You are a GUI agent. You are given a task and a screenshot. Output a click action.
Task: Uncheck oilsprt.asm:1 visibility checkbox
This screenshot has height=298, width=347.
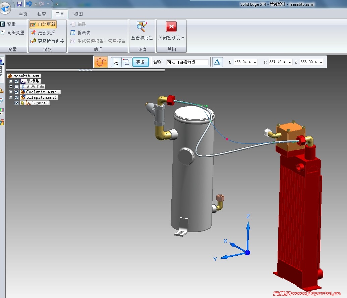point(17,97)
